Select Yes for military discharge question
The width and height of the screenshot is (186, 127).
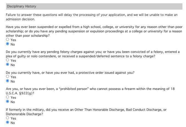coord(7,118)
